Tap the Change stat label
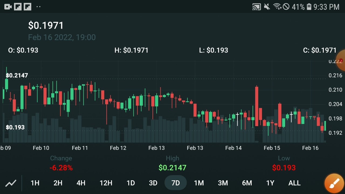 point(61,158)
